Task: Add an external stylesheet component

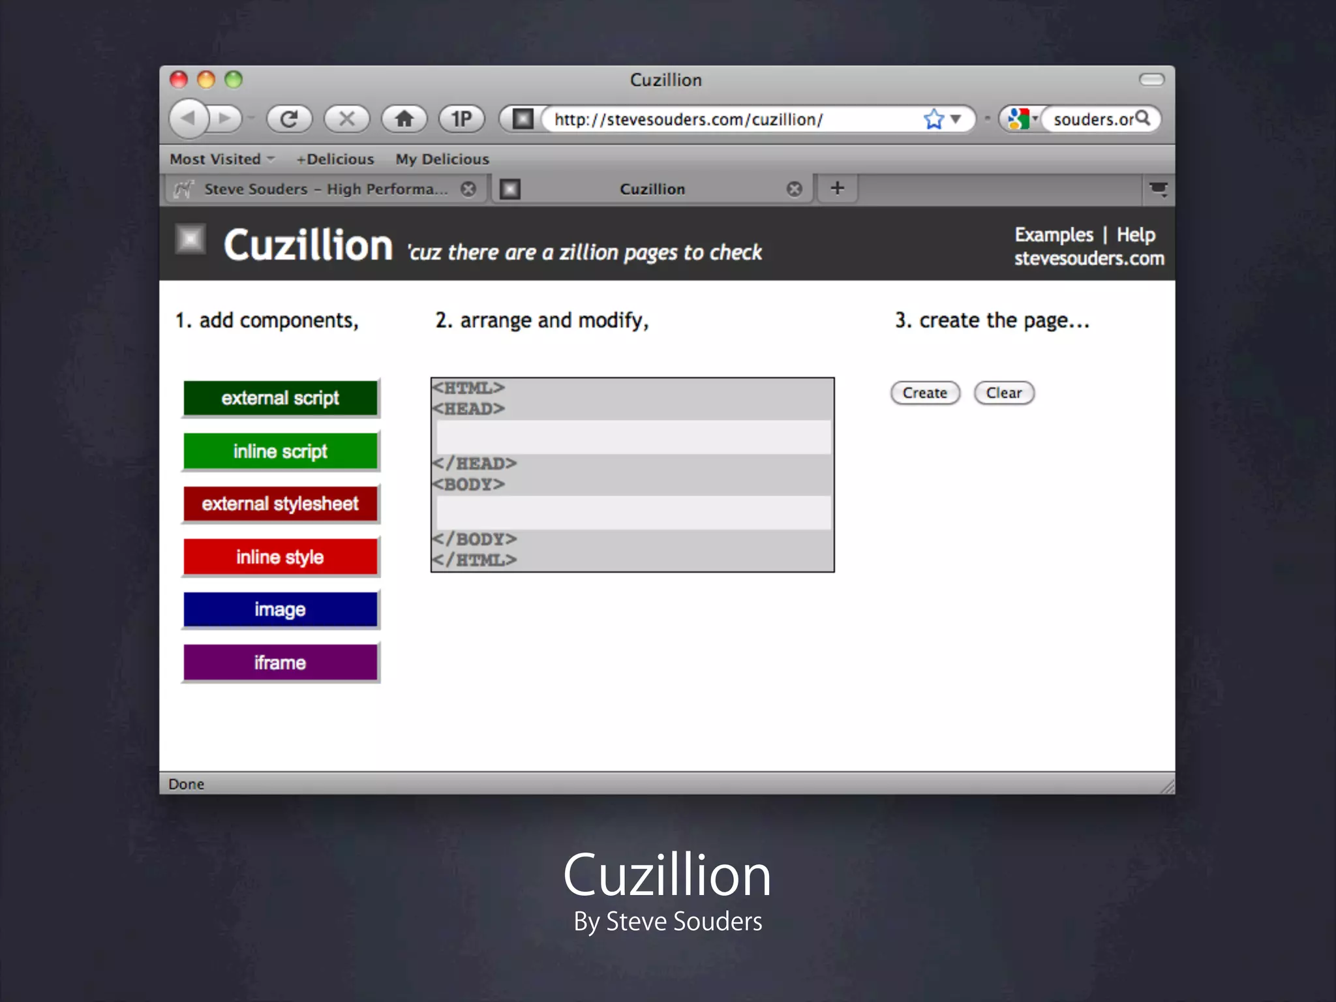Action: click(x=281, y=504)
